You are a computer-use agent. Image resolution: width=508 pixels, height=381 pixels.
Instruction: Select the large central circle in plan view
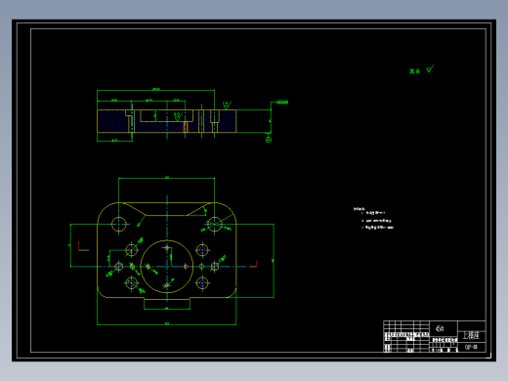tap(167, 267)
